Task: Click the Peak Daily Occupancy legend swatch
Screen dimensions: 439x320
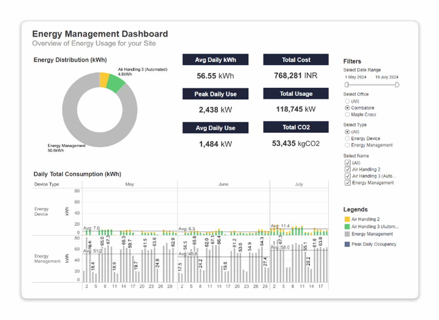Action: click(347, 244)
